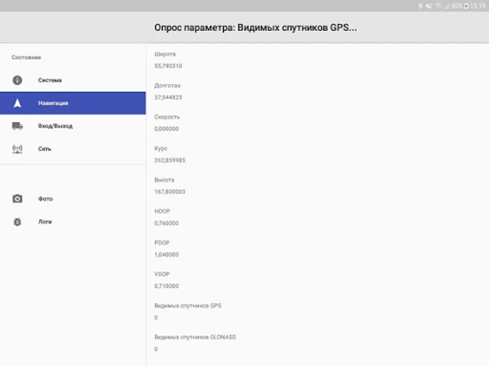Open the Система menu item

tap(73, 80)
